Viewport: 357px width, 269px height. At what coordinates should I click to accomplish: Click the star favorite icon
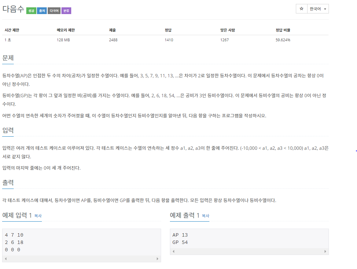point(301,9)
